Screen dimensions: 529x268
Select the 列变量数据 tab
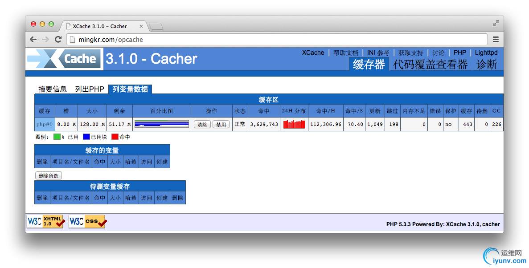pyautogui.click(x=130, y=89)
